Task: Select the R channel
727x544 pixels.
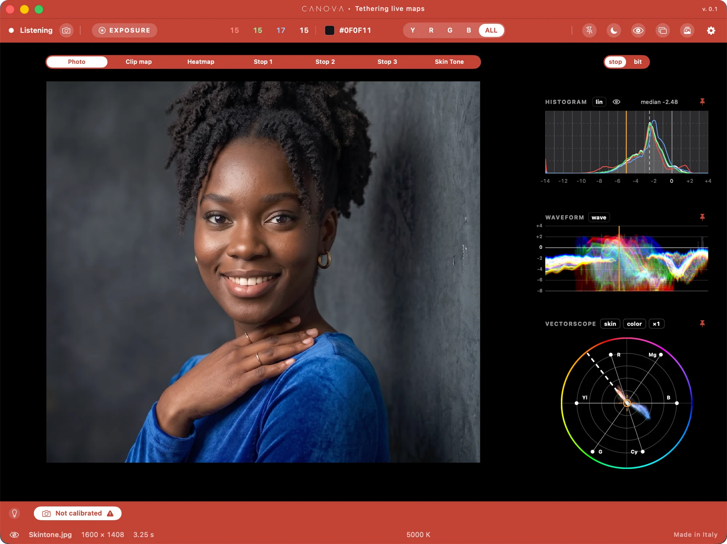Action: (x=431, y=30)
